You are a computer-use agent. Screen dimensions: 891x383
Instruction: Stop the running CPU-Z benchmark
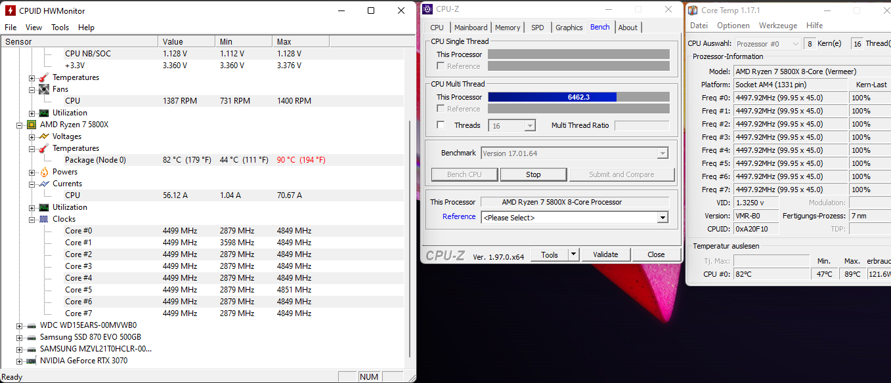tap(533, 174)
